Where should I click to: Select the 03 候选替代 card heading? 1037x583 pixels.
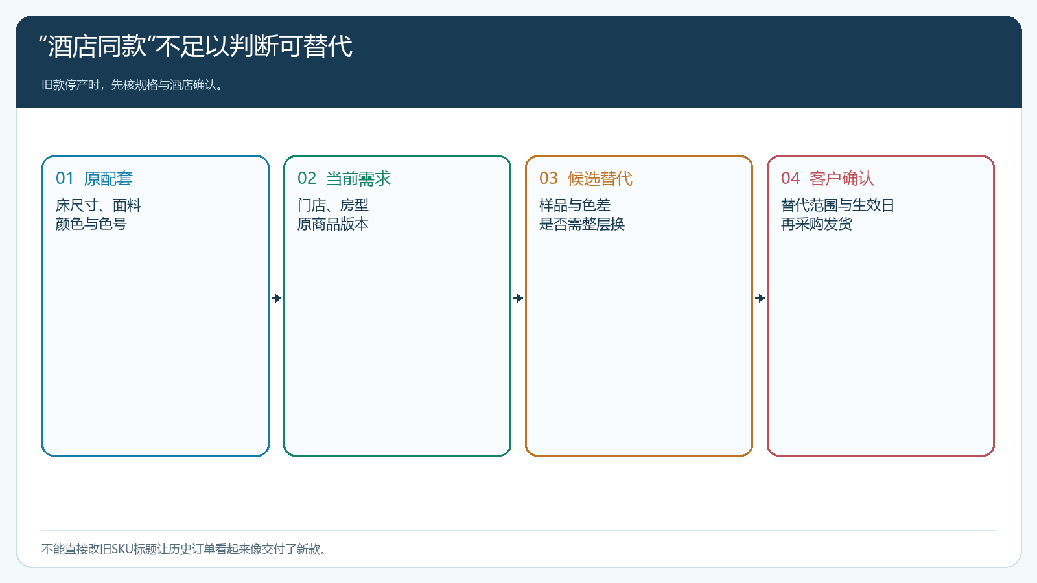coord(586,178)
